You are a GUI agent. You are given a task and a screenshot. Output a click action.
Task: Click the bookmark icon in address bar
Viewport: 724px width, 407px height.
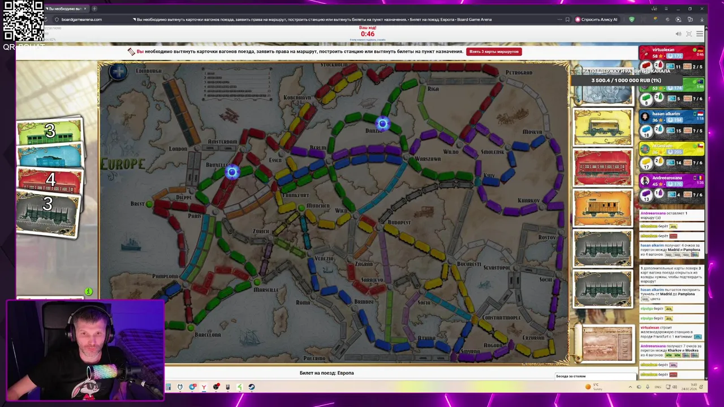tap(567, 19)
